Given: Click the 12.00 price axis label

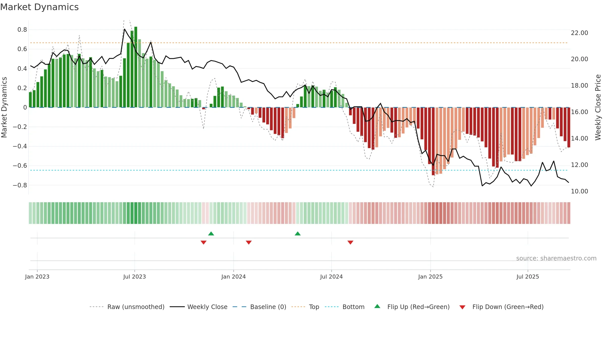Looking at the screenshot, I should tap(580, 165).
